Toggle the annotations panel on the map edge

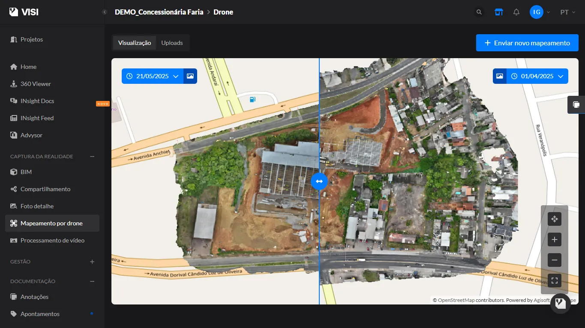point(576,104)
